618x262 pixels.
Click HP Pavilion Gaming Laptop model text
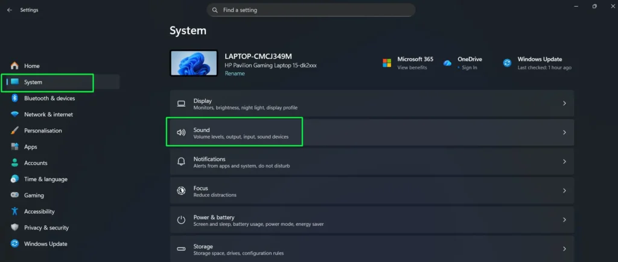point(270,65)
